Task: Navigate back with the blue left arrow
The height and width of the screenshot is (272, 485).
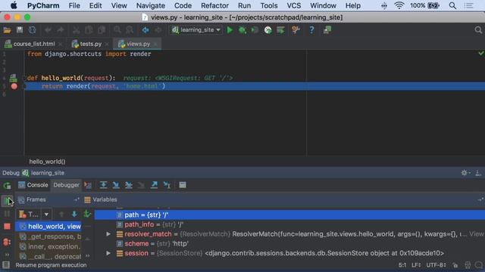Action: pyautogui.click(x=145, y=30)
